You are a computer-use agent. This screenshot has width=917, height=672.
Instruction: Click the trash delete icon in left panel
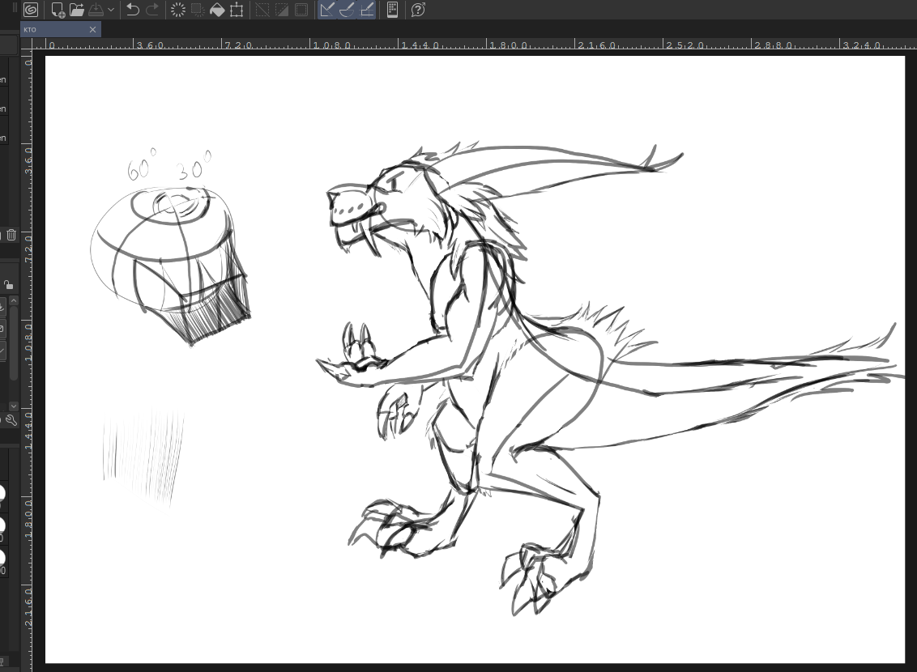(11, 235)
